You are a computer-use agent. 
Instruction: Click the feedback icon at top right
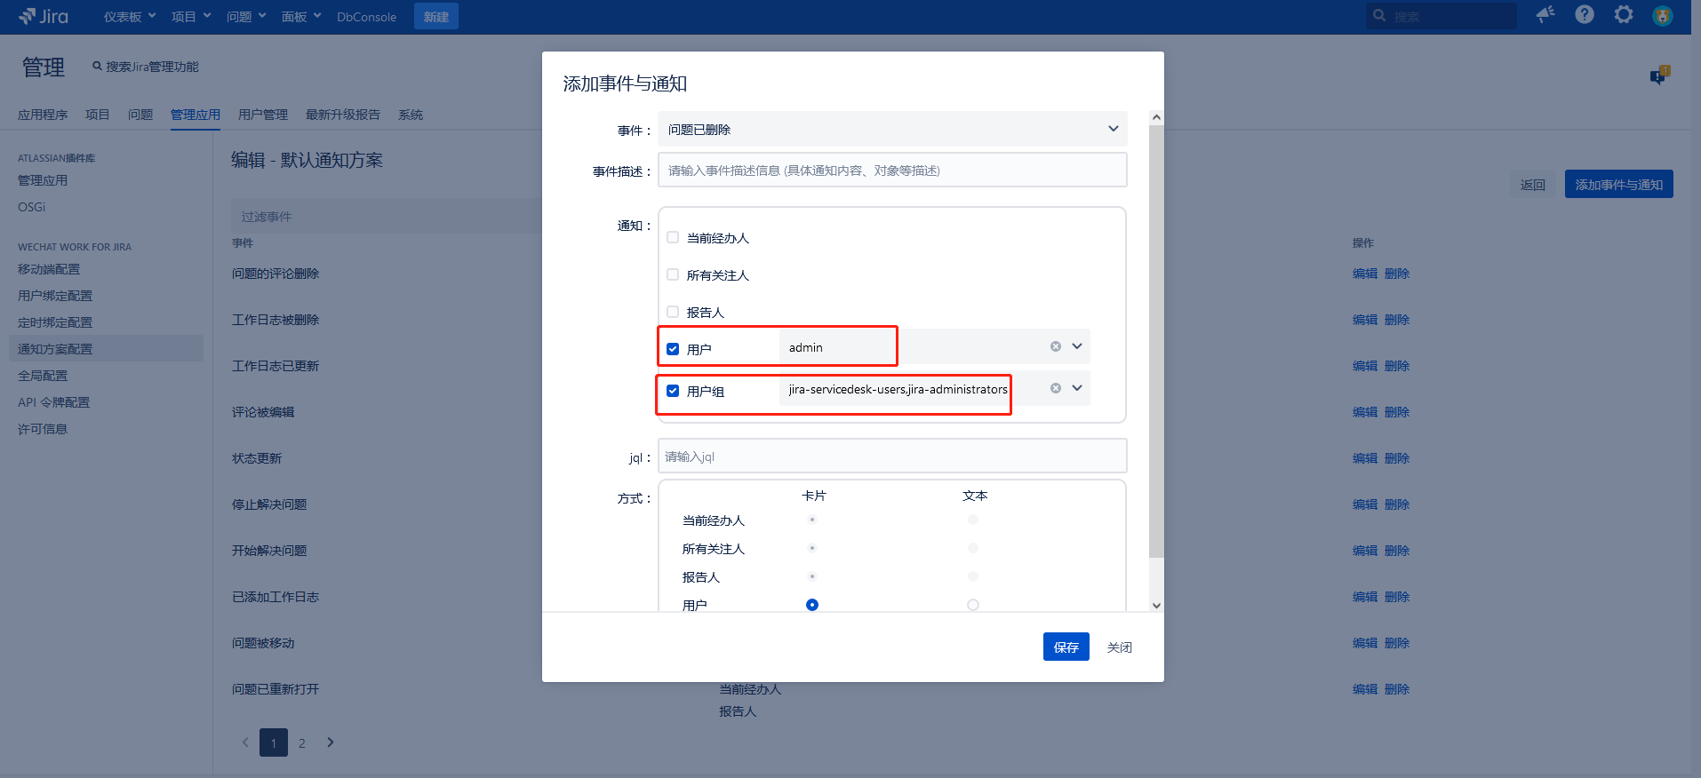tap(1659, 75)
